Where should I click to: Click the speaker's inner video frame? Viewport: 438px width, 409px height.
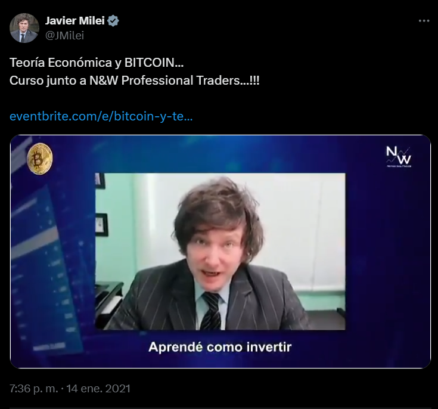(x=220, y=252)
